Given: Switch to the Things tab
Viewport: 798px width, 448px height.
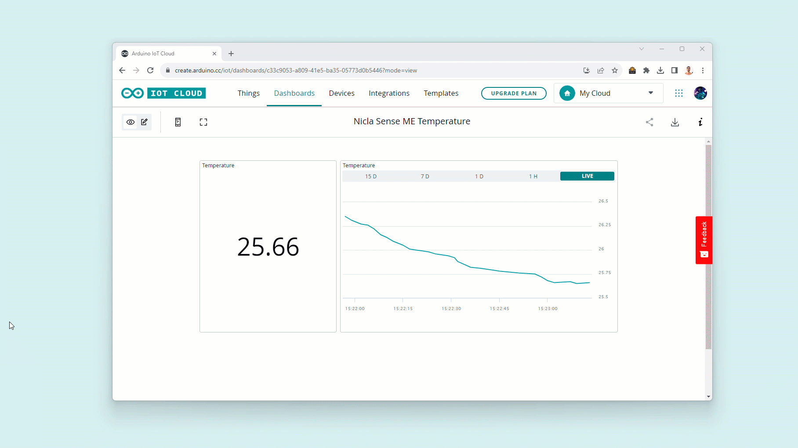Looking at the screenshot, I should pyautogui.click(x=248, y=93).
